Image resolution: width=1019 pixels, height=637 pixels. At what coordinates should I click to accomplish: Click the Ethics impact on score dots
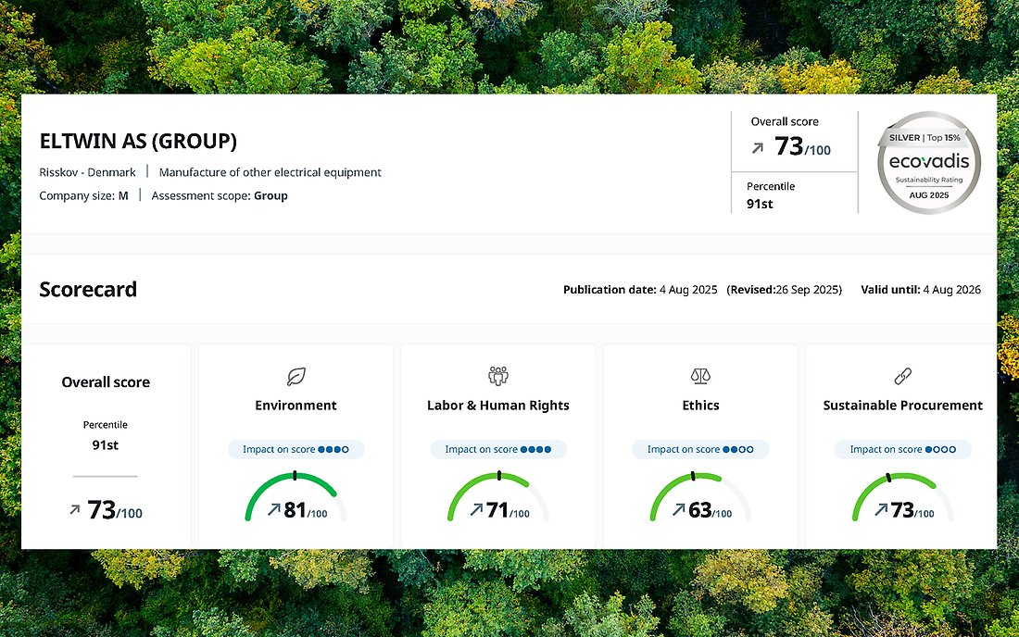[738, 449]
